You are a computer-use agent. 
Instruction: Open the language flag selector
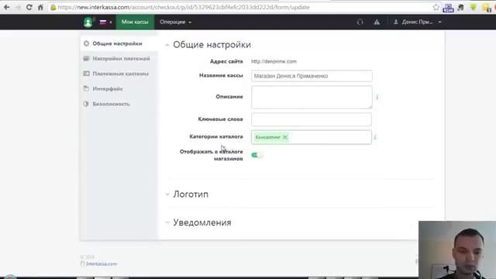[105, 22]
